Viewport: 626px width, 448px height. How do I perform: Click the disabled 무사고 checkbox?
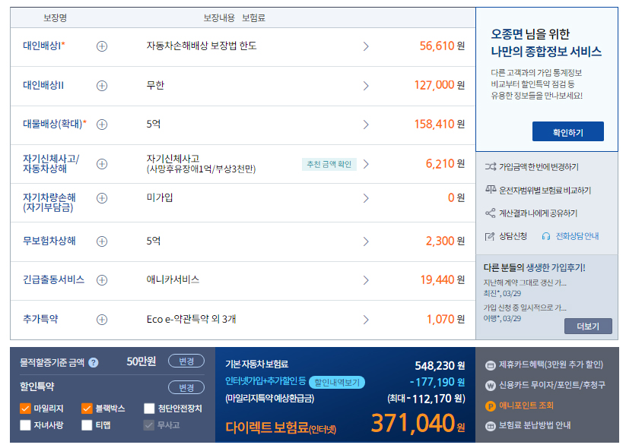point(149,425)
